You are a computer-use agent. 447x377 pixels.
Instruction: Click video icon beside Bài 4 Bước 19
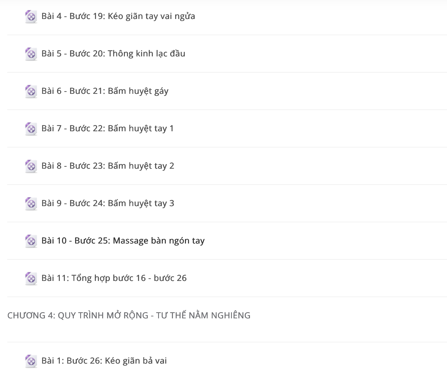(x=31, y=17)
